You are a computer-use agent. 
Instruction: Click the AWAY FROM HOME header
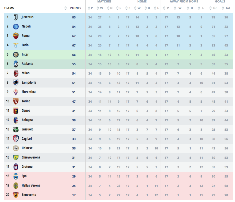(184, 2)
